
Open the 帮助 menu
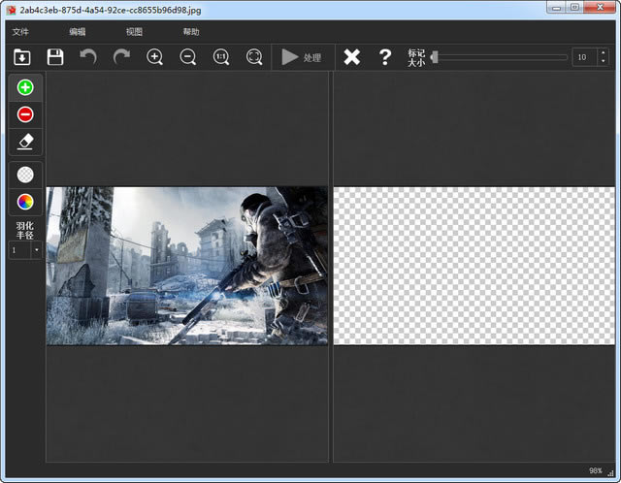[191, 32]
